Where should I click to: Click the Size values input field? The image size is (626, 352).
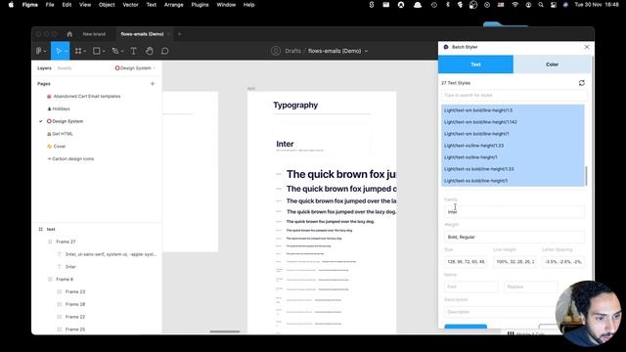pos(466,262)
